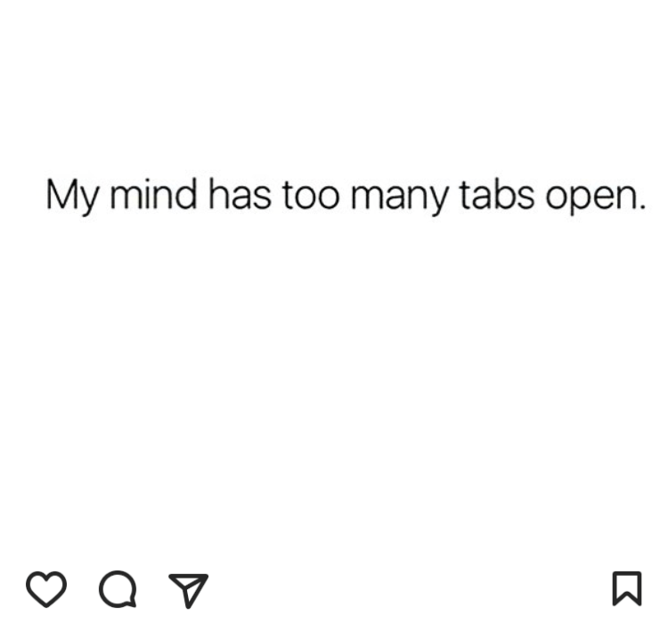Click the word "many" in the quote

[x=400, y=196]
